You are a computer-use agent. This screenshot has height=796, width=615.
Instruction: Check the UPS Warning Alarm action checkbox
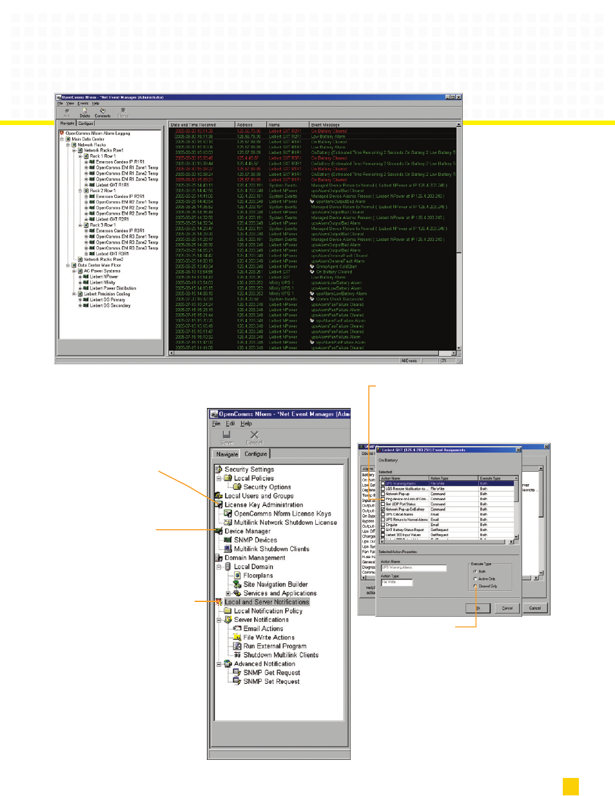point(383,483)
